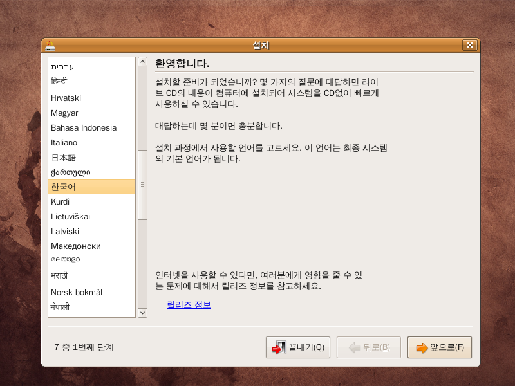Click the up arrow of the language list scrollbar

[x=142, y=61]
